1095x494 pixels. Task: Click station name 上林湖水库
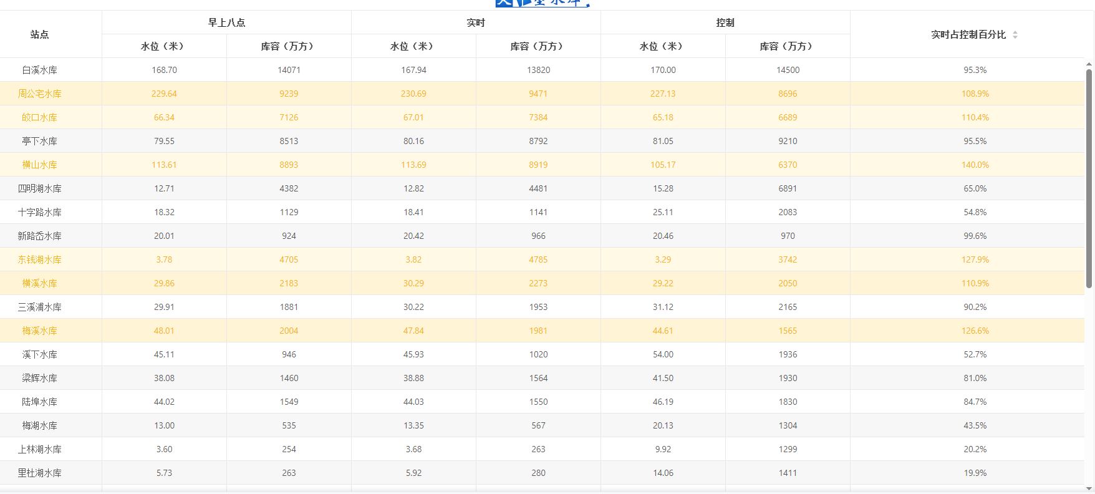39,449
